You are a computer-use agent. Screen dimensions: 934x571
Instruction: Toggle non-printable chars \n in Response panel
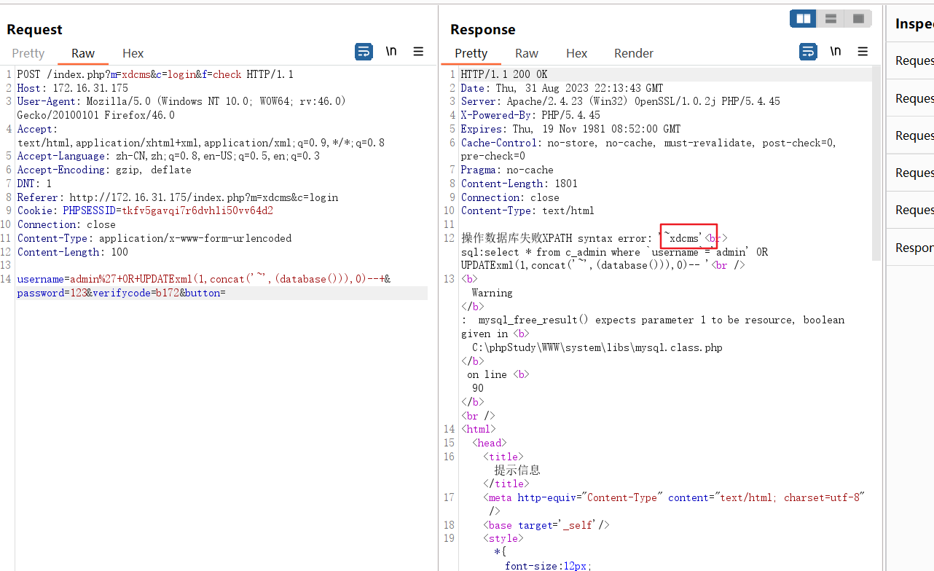[836, 52]
